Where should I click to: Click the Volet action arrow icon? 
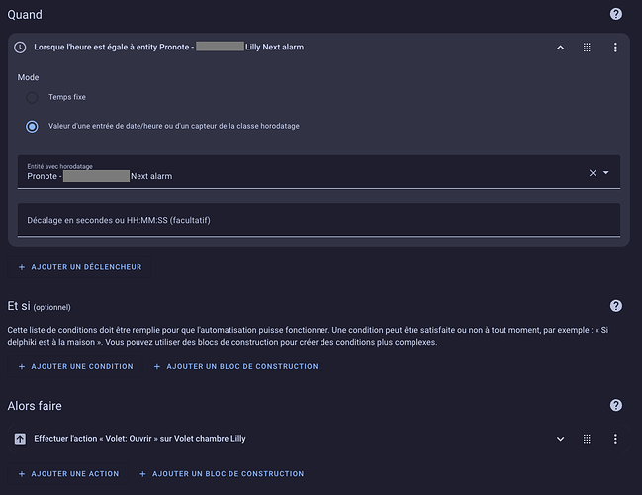click(20, 438)
